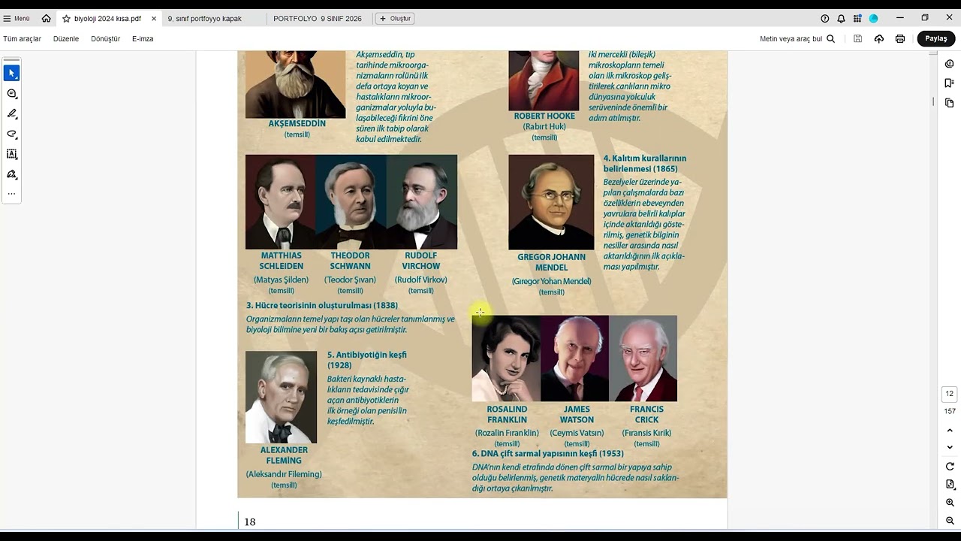961x541 pixels.
Task: Click the Akşemseddin portrait image
Action: tap(296, 84)
